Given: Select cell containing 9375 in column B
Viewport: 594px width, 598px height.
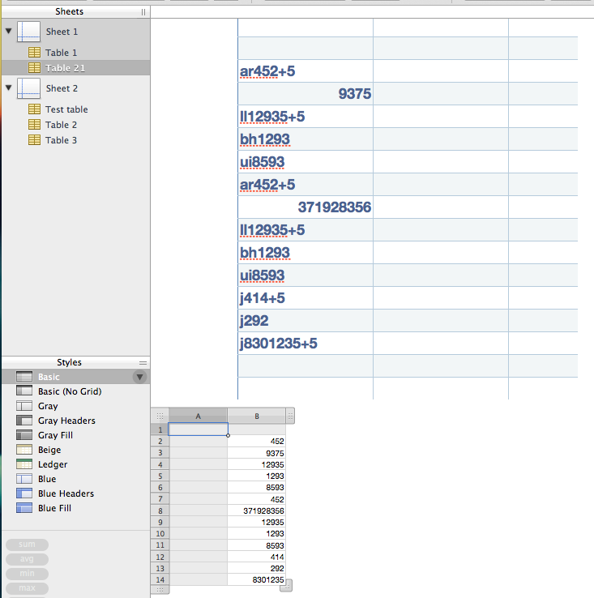Looking at the screenshot, I should tap(256, 453).
